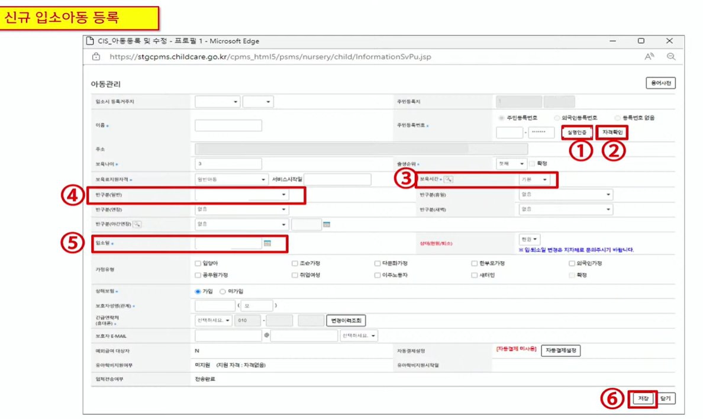This screenshot has height=419, width=703.
Task: Click the 자동결제 미사용 red text
Action: click(x=516, y=349)
